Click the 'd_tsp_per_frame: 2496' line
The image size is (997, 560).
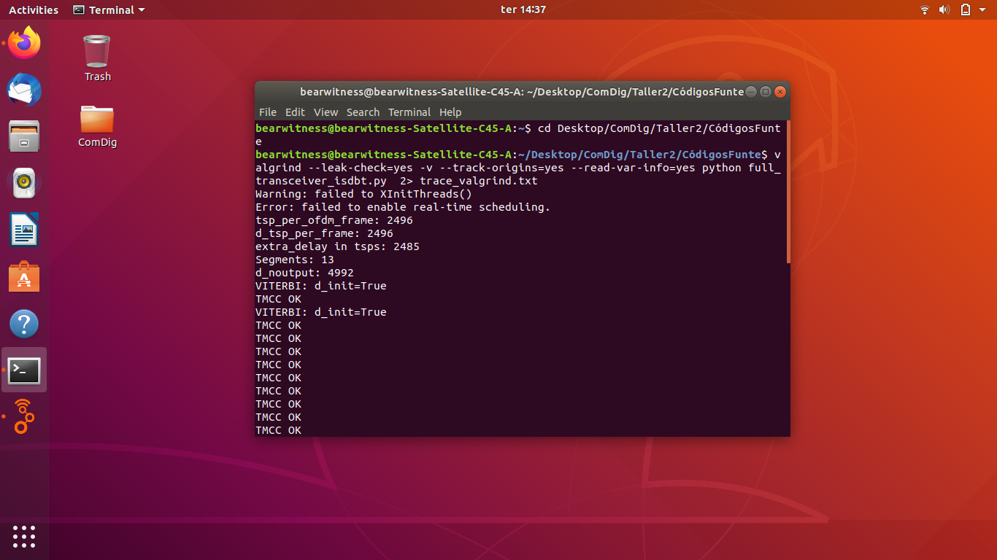tap(324, 233)
